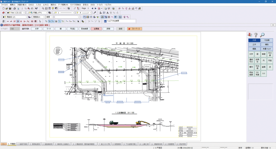Click the Save floppy disk icon
276x149 pixels.
point(10,8)
